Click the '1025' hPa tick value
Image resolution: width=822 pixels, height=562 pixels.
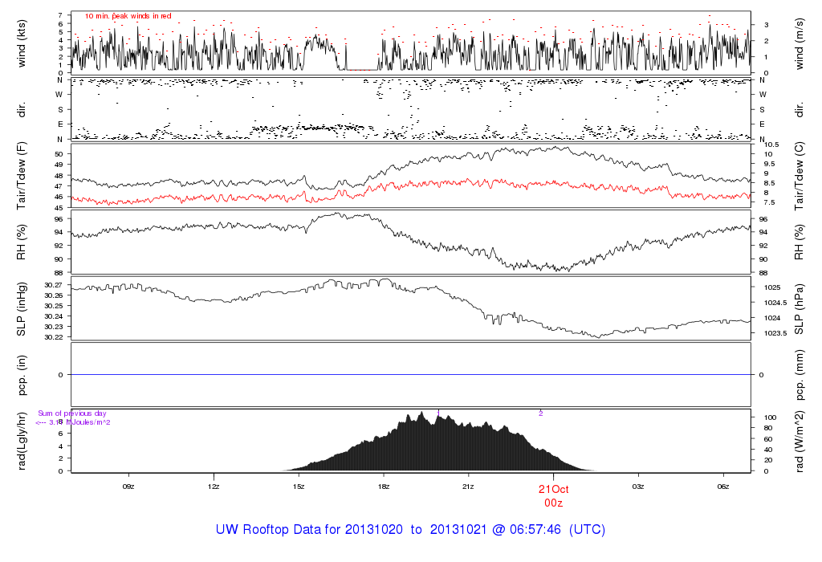(x=772, y=287)
